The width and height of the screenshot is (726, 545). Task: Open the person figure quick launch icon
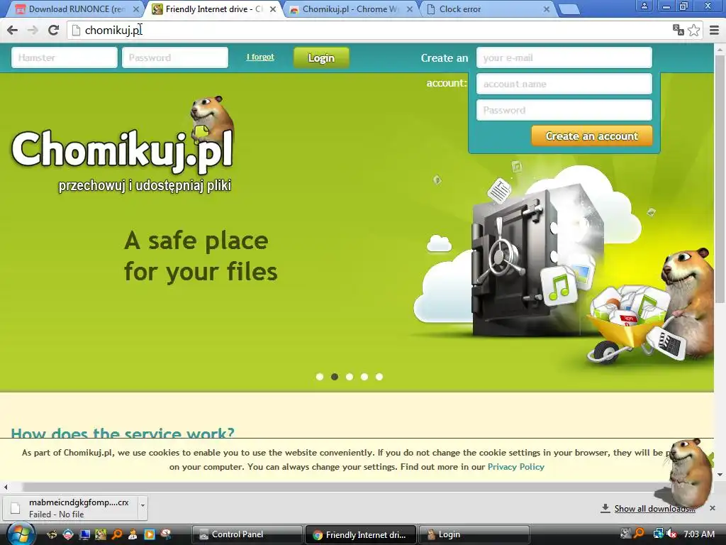(133, 534)
